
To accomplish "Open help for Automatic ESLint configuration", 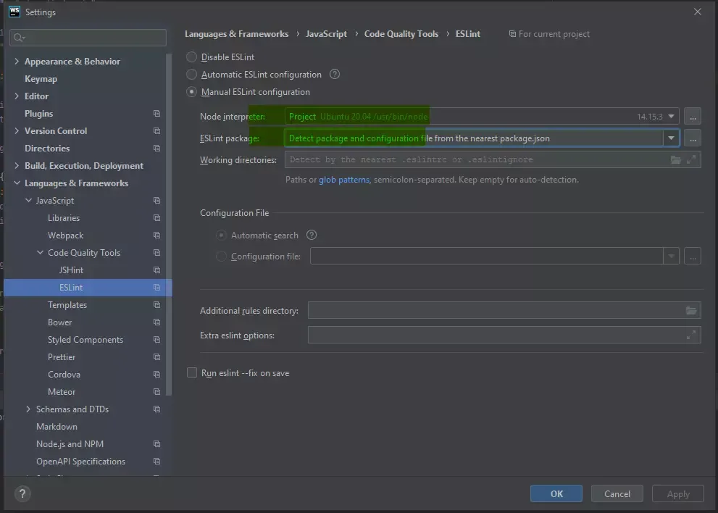I will pyautogui.click(x=335, y=74).
